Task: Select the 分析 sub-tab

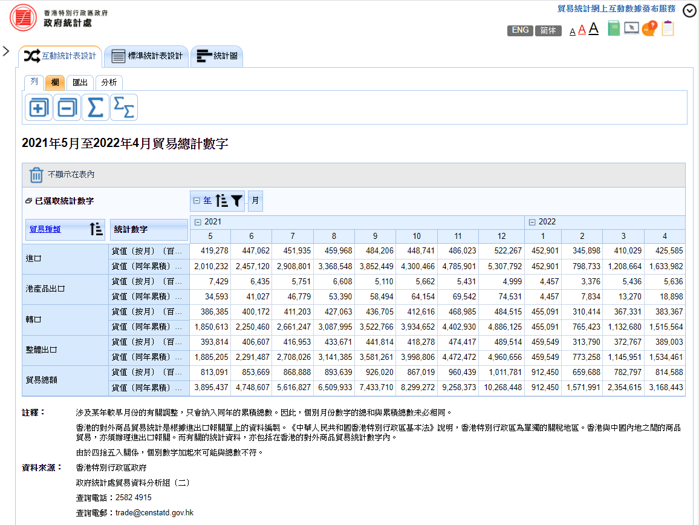Action: (x=109, y=82)
